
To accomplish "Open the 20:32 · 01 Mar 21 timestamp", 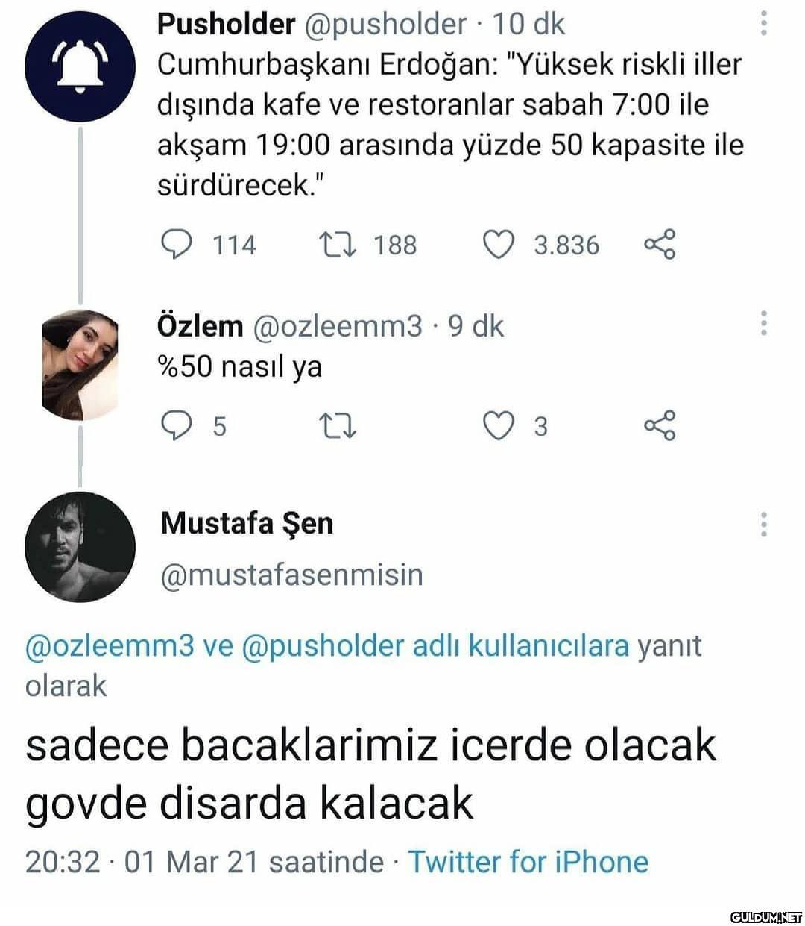I will pyautogui.click(x=204, y=861).
